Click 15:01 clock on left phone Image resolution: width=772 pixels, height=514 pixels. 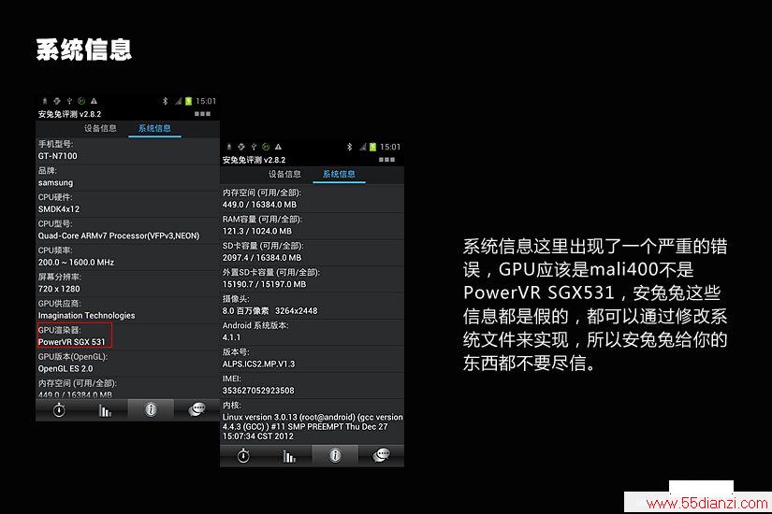click(x=206, y=101)
